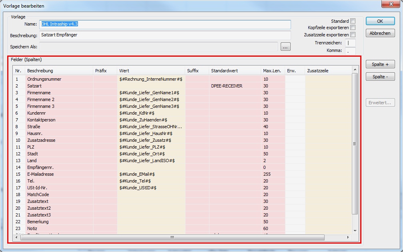Toggle Kopfzeile exportieren checkbox
Screen dimensions: 403x252
point(353,28)
